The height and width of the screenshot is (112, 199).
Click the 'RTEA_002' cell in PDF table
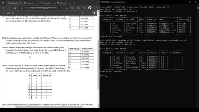point(87,18)
